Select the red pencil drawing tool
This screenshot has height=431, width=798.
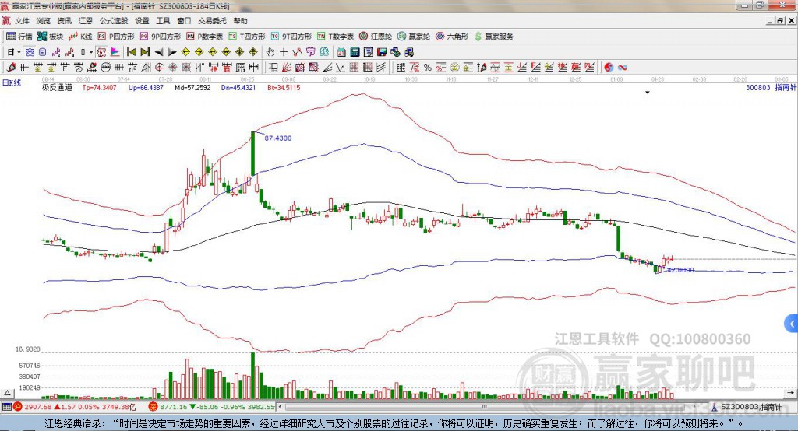tap(11, 68)
